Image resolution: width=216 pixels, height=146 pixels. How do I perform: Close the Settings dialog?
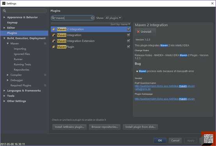(x=212, y=3)
